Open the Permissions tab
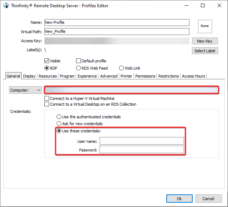The height and width of the screenshot is (207, 228). coord(145,76)
